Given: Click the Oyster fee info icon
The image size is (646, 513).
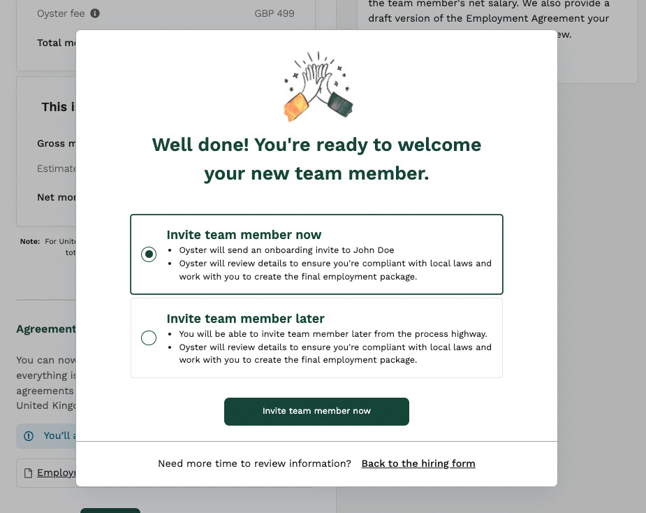Looking at the screenshot, I should (95, 13).
